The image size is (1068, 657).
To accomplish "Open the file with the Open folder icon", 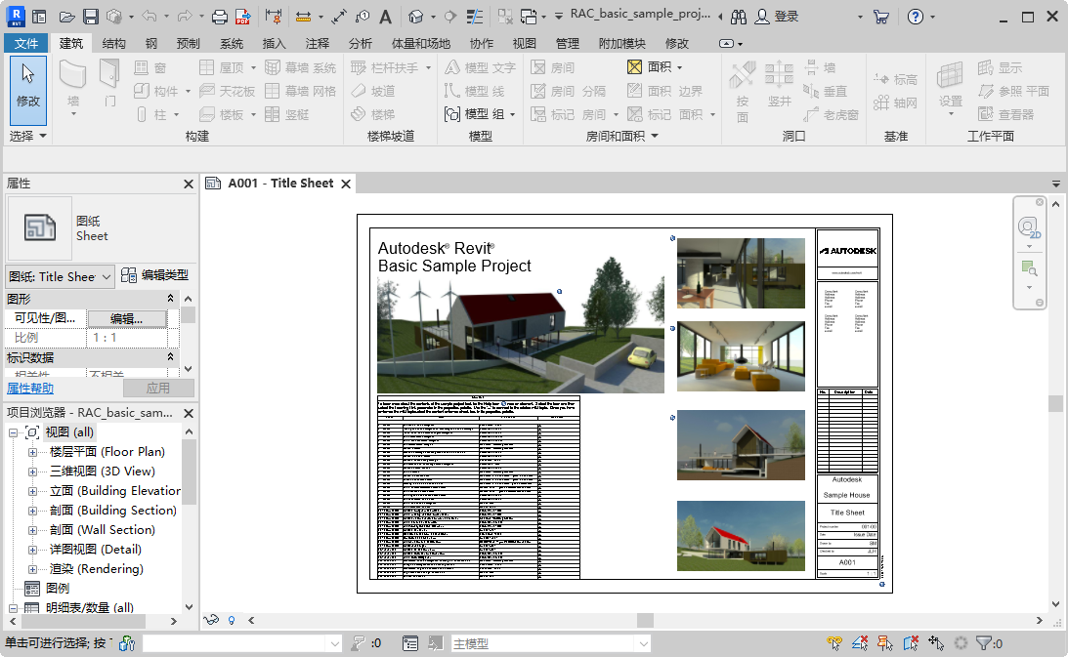I will [x=66, y=17].
